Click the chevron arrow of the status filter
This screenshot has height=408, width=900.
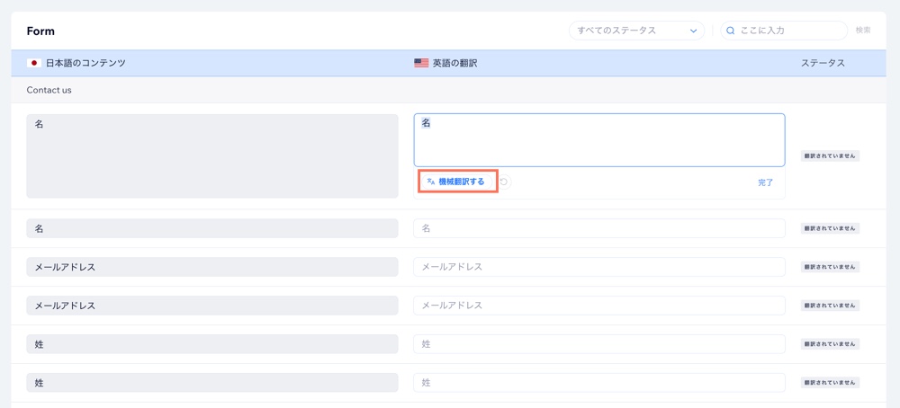click(x=693, y=31)
